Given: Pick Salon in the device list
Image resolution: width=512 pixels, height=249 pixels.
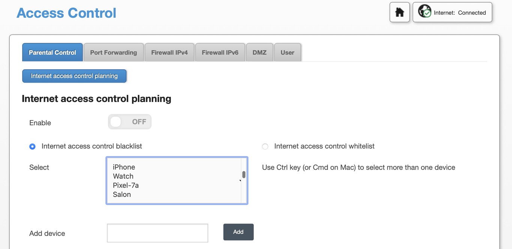Looking at the screenshot, I should click(122, 195).
